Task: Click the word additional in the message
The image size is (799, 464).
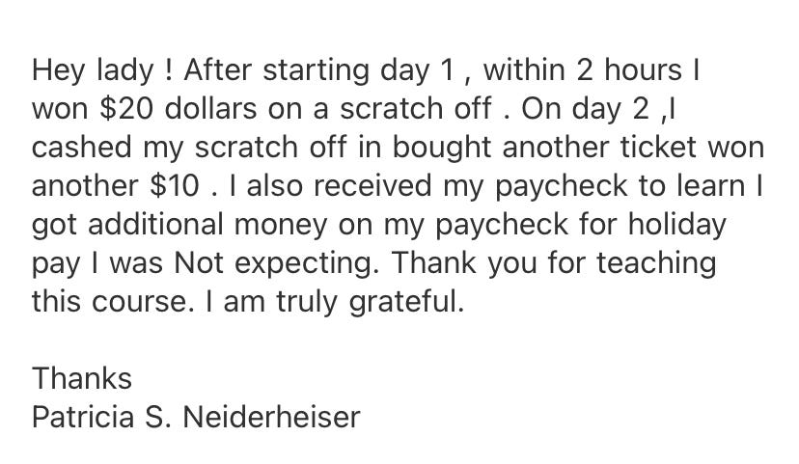Action: 155,224
